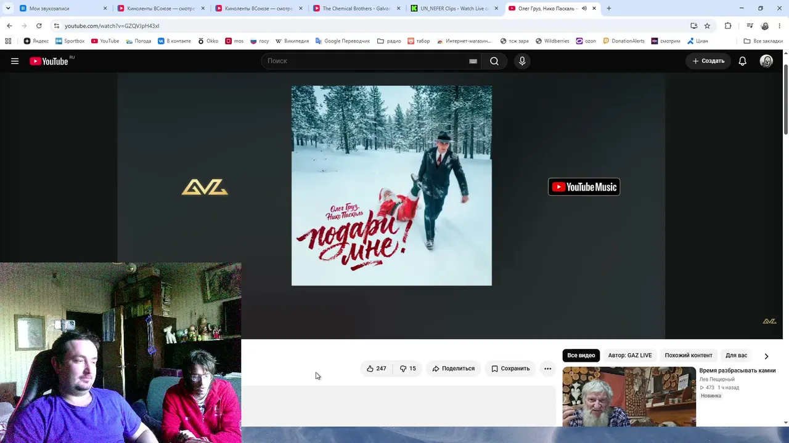
Task: Open the Chrome profile avatar
Action: (x=765, y=26)
